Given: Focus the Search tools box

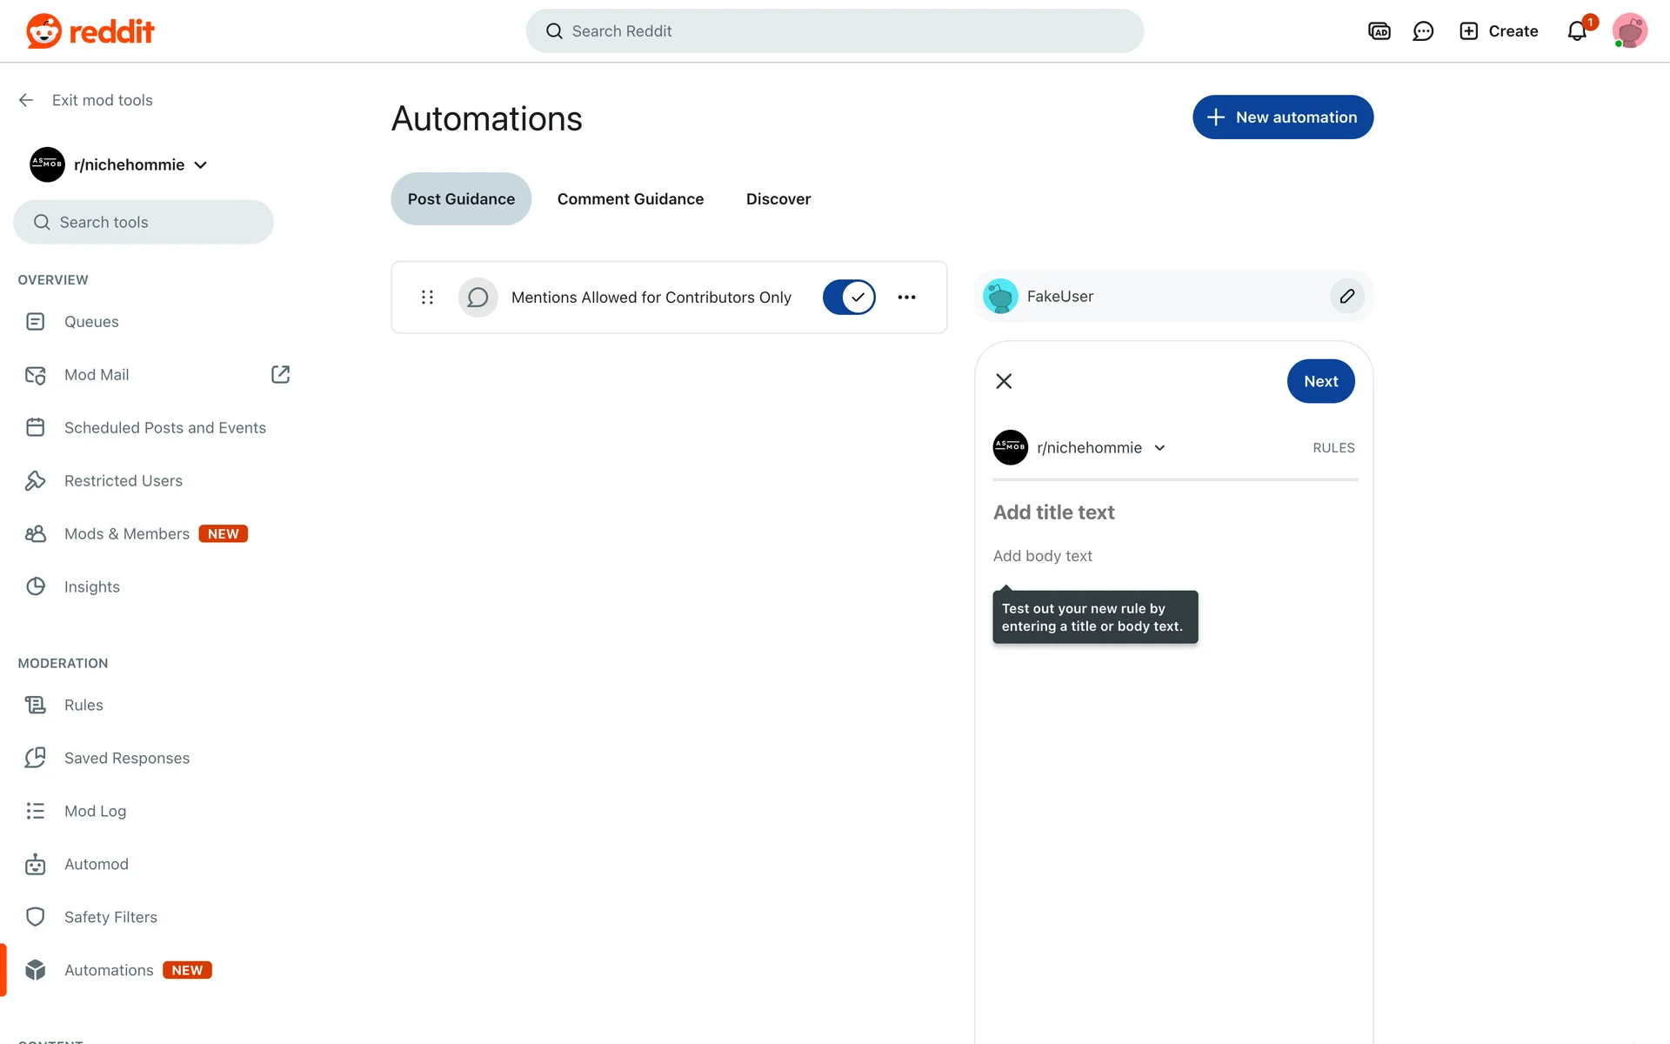Looking at the screenshot, I should click(144, 223).
